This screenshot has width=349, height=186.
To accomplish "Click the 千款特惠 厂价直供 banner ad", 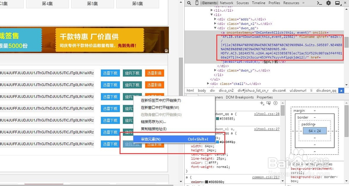I will [x=100, y=40].
